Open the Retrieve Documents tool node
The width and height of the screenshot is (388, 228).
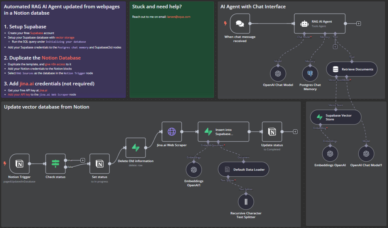tap(352, 69)
